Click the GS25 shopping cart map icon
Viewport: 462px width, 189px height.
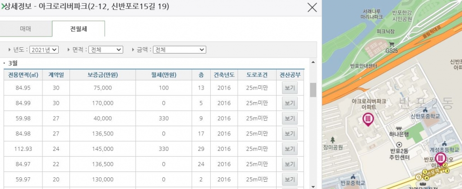pos(392,45)
